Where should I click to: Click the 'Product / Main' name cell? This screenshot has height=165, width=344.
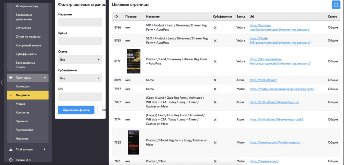click(x=156, y=161)
